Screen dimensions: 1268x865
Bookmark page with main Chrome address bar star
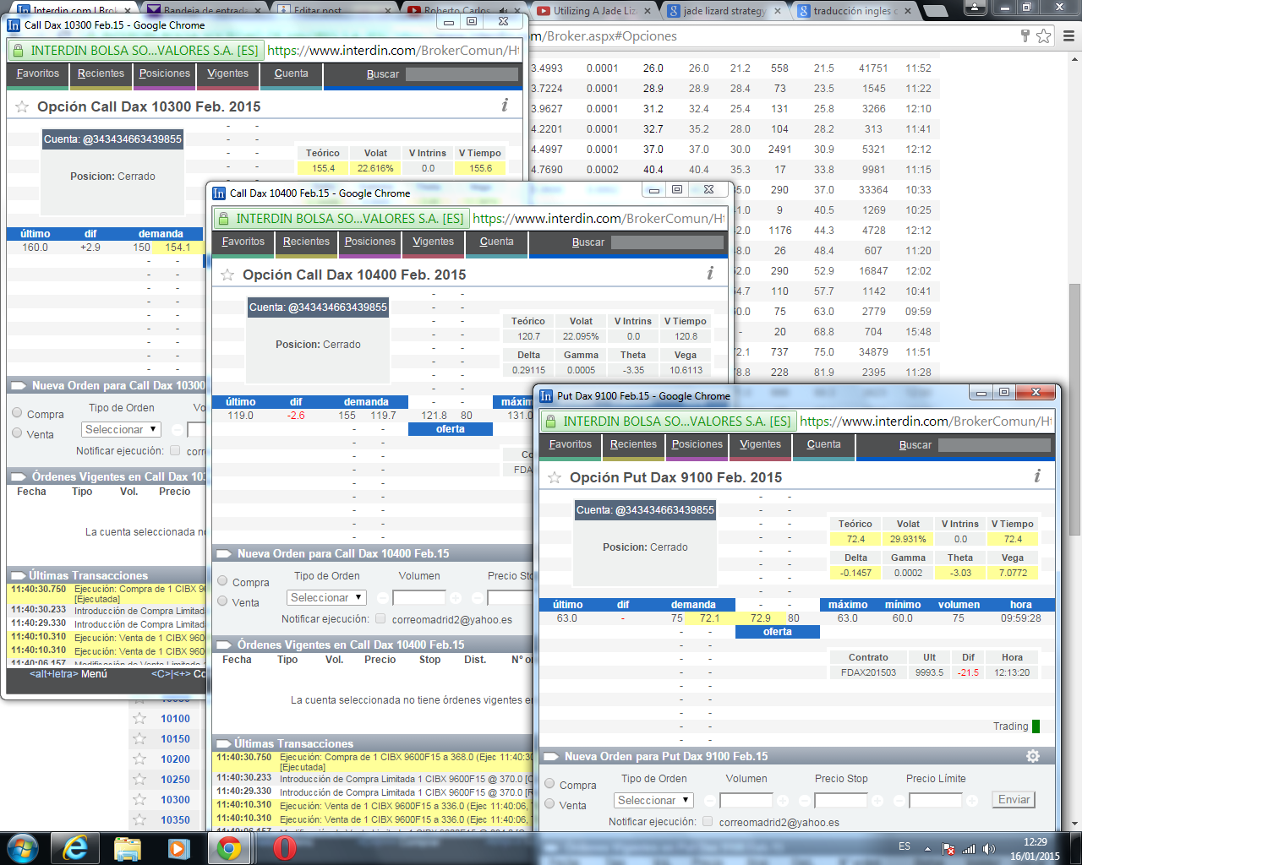pos(1044,35)
